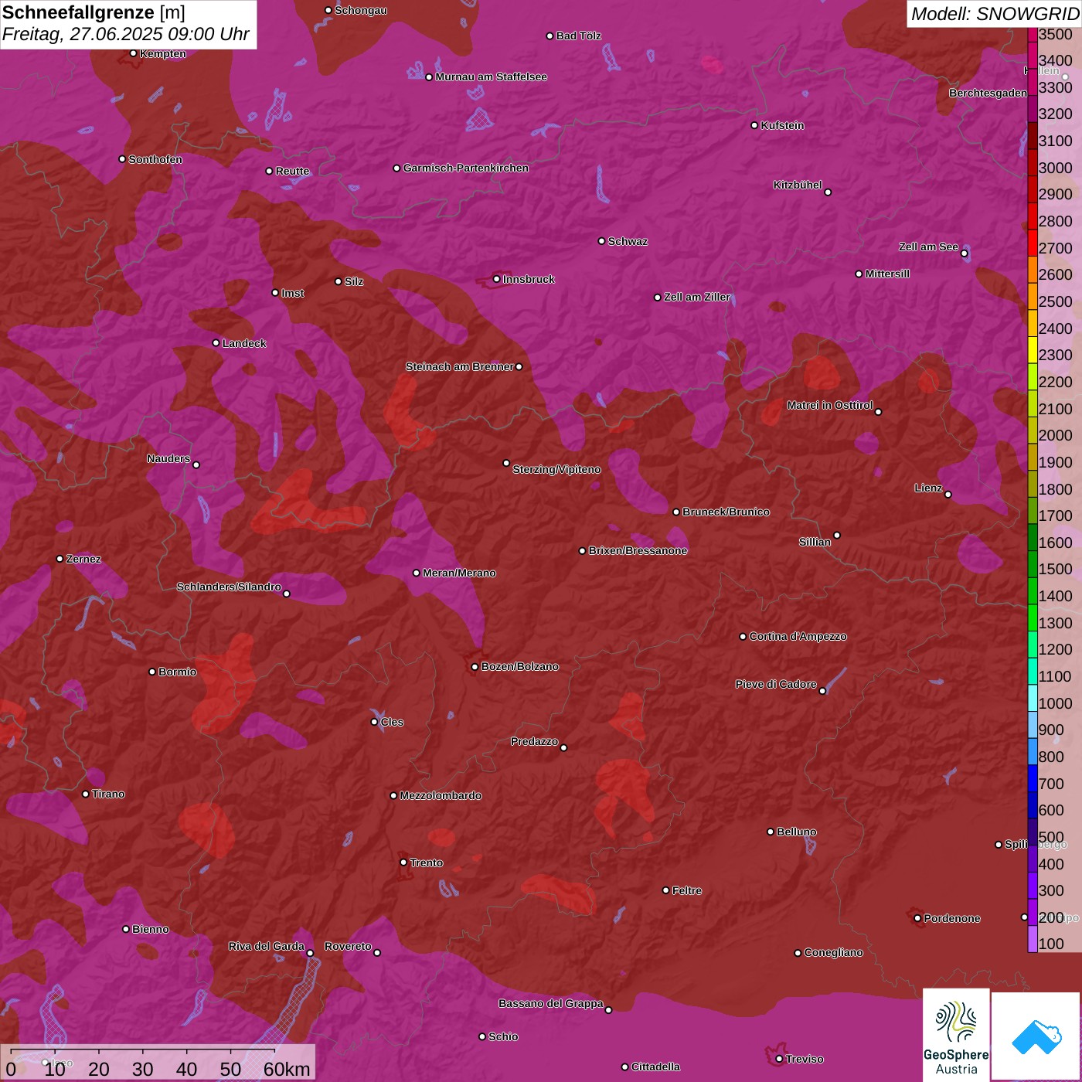Pick the 700 blue legend swatch
Viewport: 1082px width, 1082px height.
(1033, 778)
